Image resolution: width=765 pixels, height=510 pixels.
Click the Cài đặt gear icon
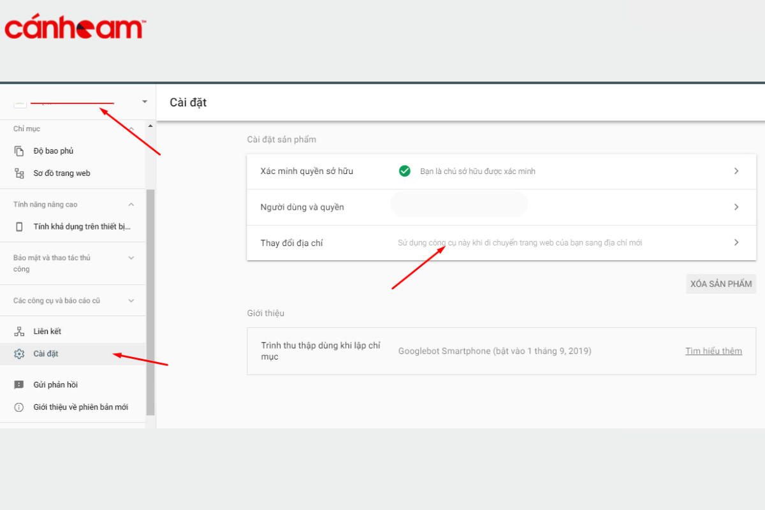[19, 354]
